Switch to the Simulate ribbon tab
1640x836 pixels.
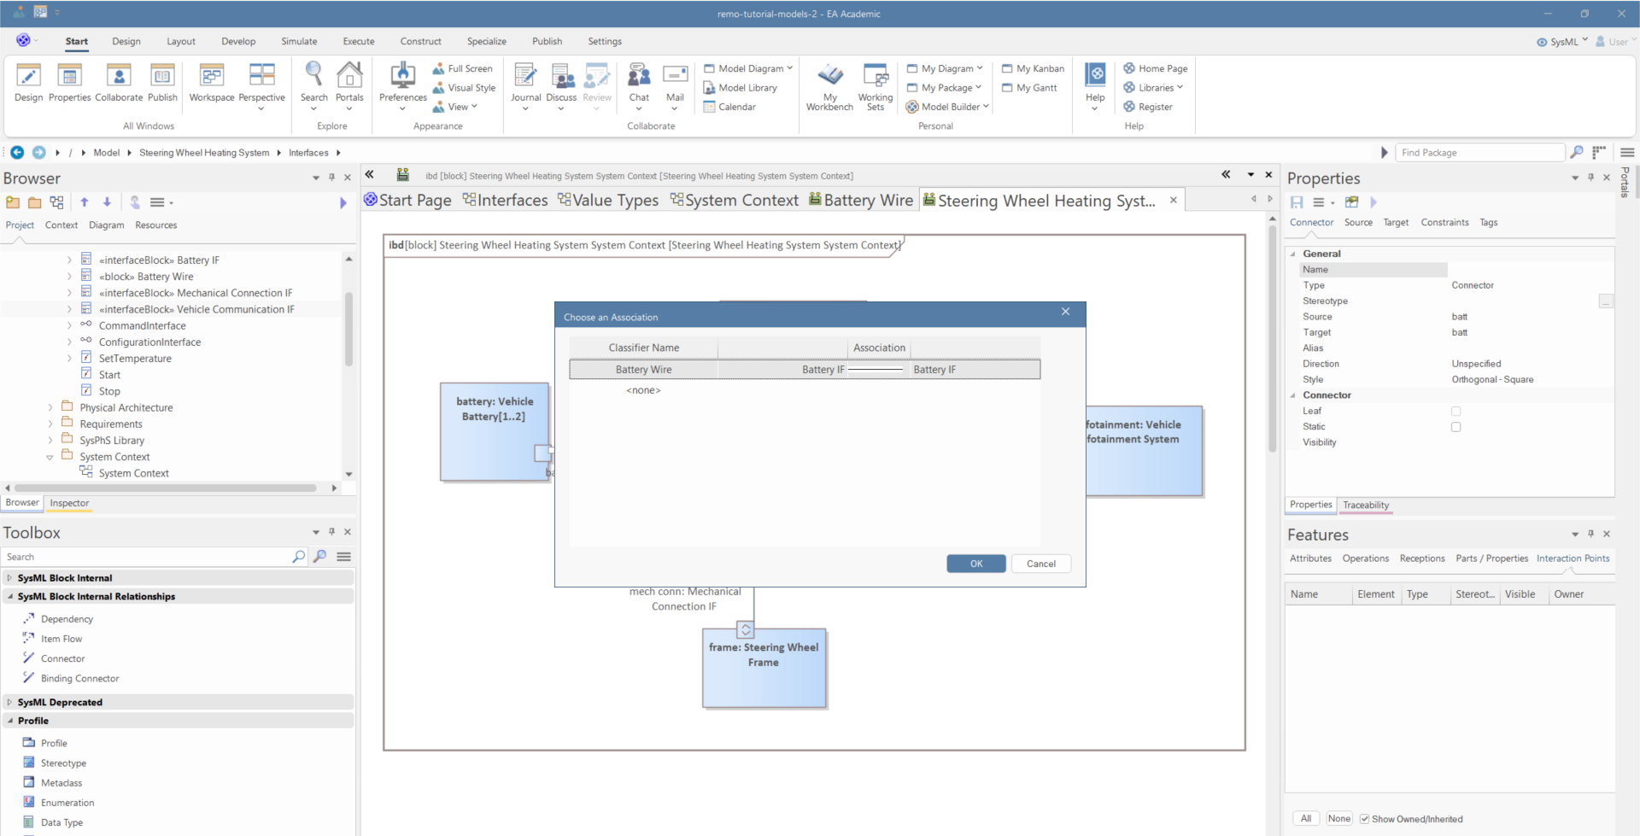[x=299, y=41]
